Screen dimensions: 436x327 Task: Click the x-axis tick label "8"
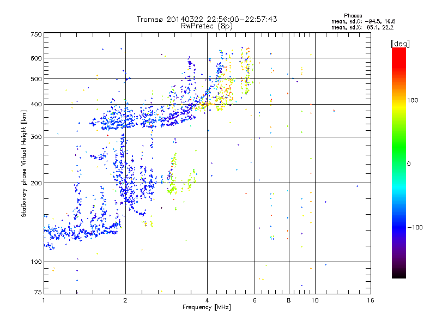click(289, 300)
